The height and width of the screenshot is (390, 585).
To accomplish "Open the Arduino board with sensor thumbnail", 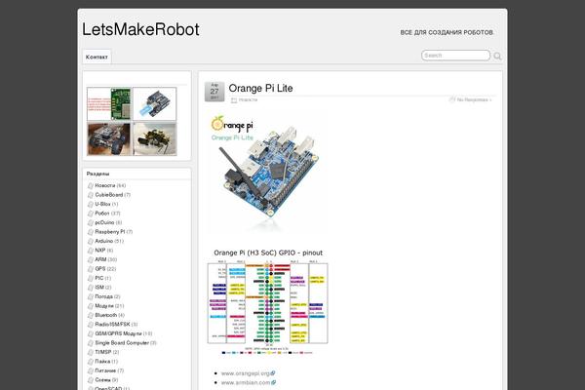I will pos(154,103).
